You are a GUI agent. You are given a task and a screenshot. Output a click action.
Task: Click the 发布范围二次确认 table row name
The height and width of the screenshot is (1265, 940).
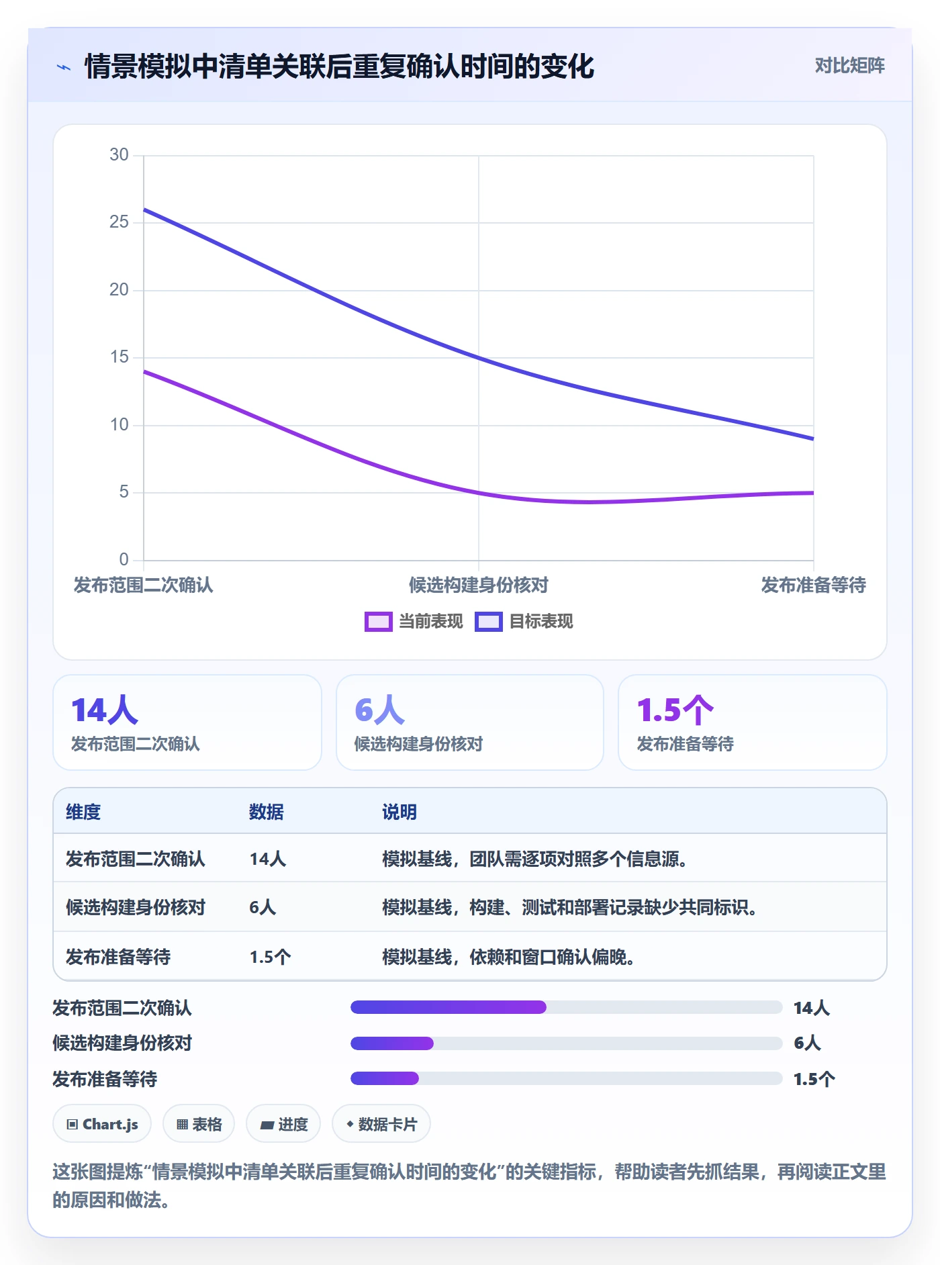136,859
